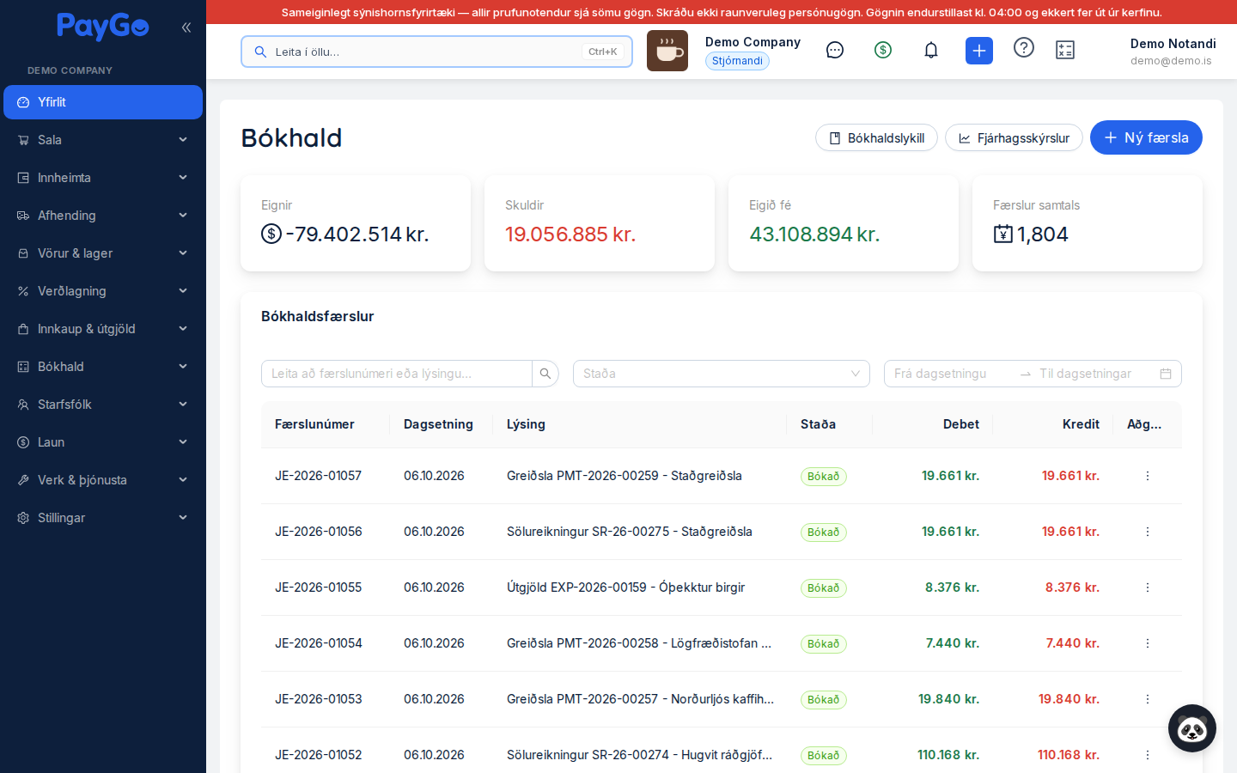Click the search magnifier in entries filter
This screenshot has height=773, width=1237.
point(545,374)
